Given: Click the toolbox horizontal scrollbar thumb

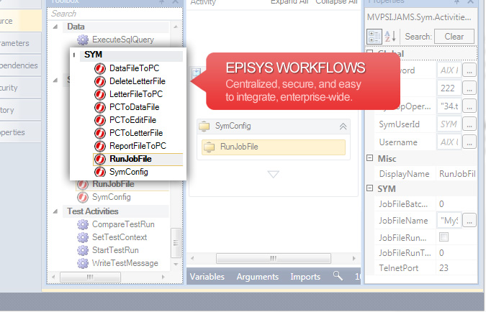Looking at the screenshot, I should (x=90, y=277).
